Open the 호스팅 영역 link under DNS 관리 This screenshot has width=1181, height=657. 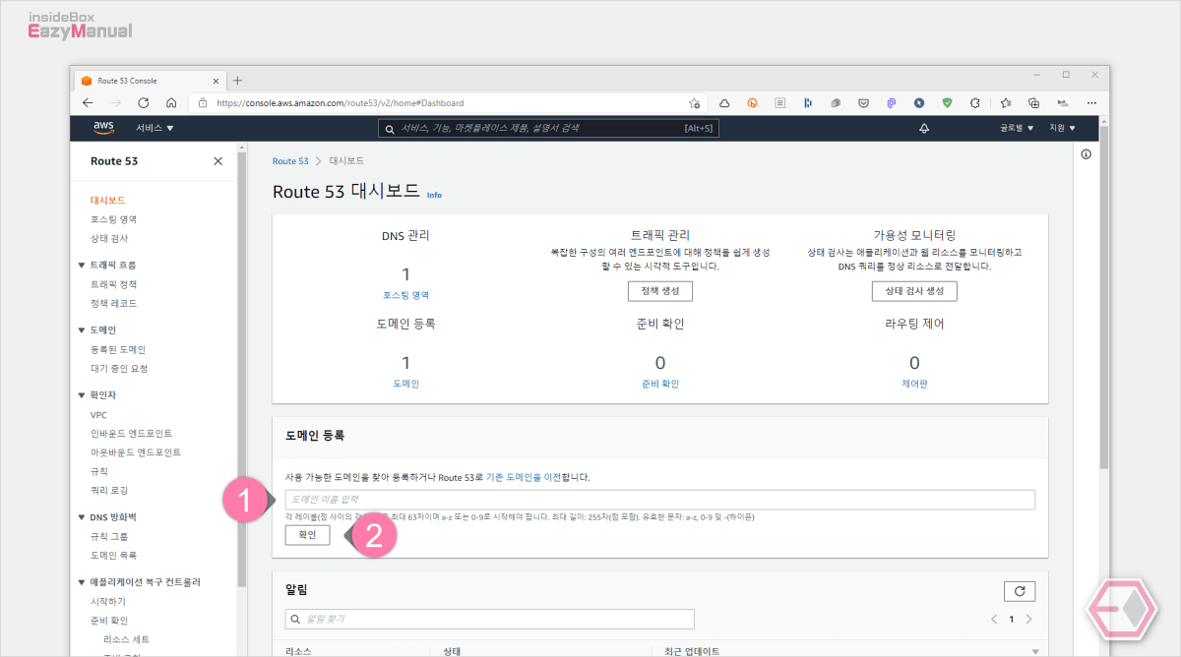[405, 295]
